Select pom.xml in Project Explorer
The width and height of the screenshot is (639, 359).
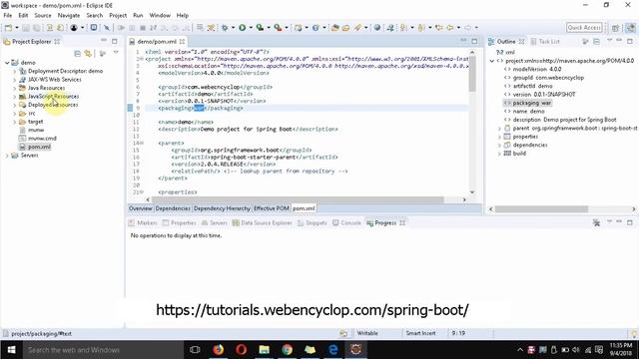click(39, 147)
